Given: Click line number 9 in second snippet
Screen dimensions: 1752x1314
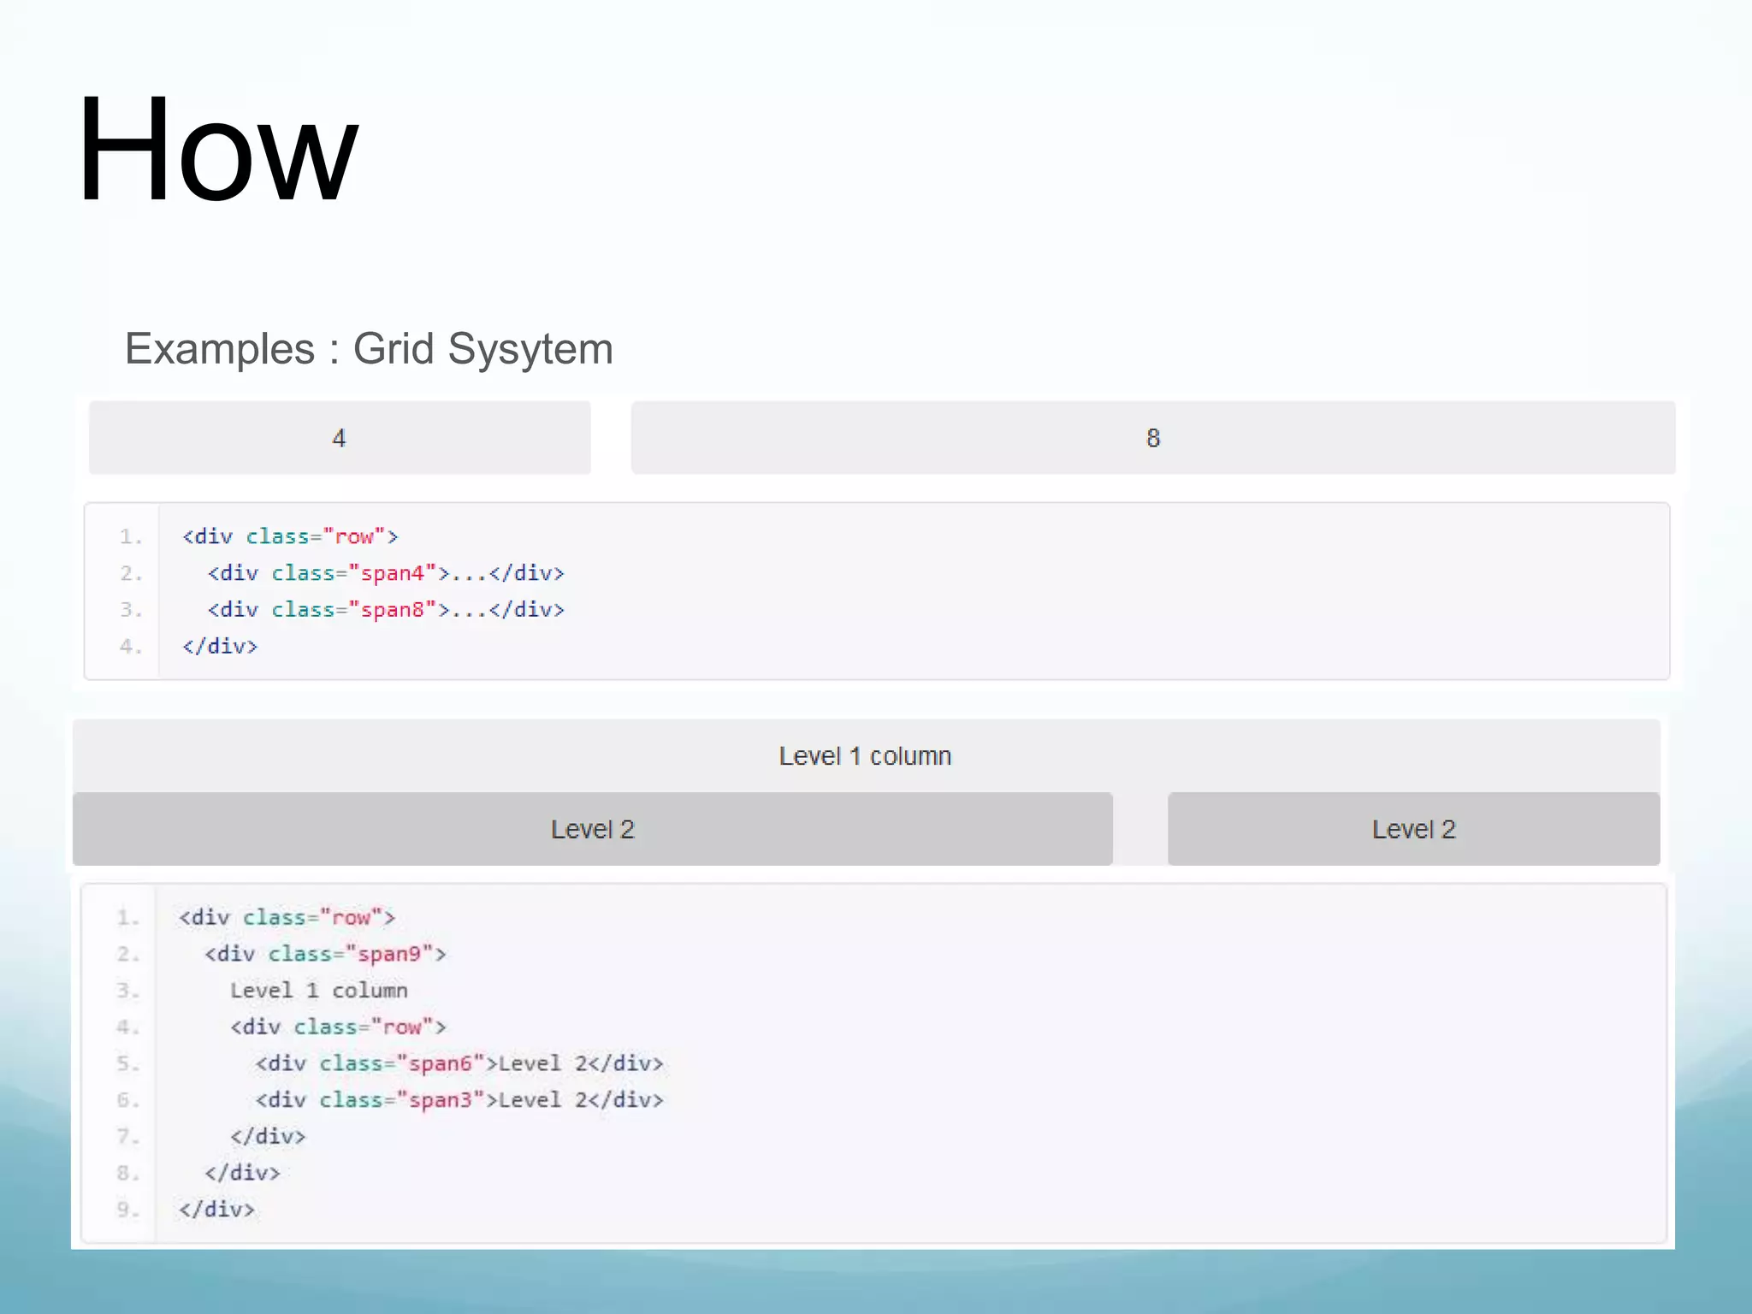Looking at the screenshot, I should pyautogui.click(x=127, y=1210).
